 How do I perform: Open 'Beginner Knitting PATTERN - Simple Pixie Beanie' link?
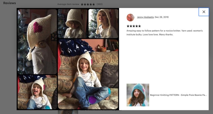pyautogui.click(x=178, y=95)
